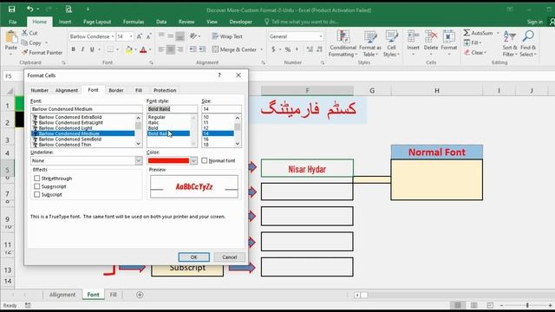This screenshot has width=555, height=312.
Task: Select Barlow Condensed SemiBold font
Action: [x=70, y=139]
